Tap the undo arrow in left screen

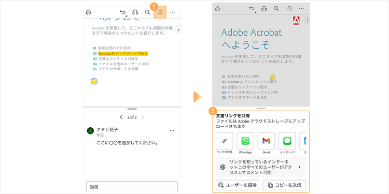tap(123, 12)
